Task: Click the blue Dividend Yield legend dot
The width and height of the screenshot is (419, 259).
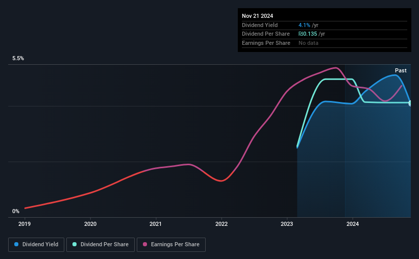Action: pyautogui.click(x=16, y=244)
